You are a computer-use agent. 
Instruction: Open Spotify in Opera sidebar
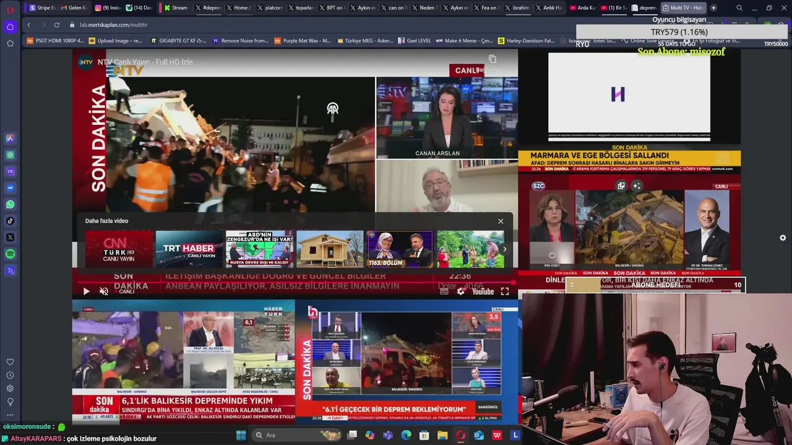pyautogui.click(x=10, y=254)
